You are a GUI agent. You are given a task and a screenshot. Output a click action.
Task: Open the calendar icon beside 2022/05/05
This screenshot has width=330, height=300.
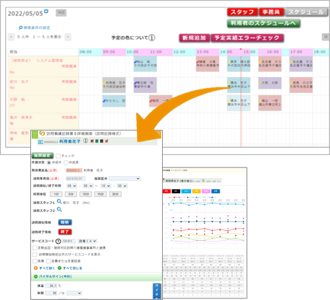pyautogui.click(x=46, y=12)
